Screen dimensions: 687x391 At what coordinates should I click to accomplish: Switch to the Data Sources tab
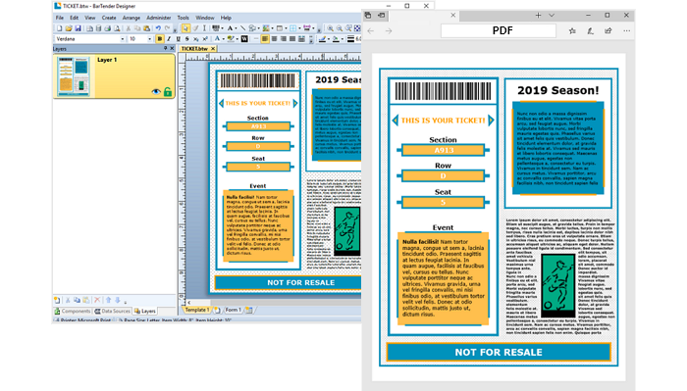(x=112, y=311)
